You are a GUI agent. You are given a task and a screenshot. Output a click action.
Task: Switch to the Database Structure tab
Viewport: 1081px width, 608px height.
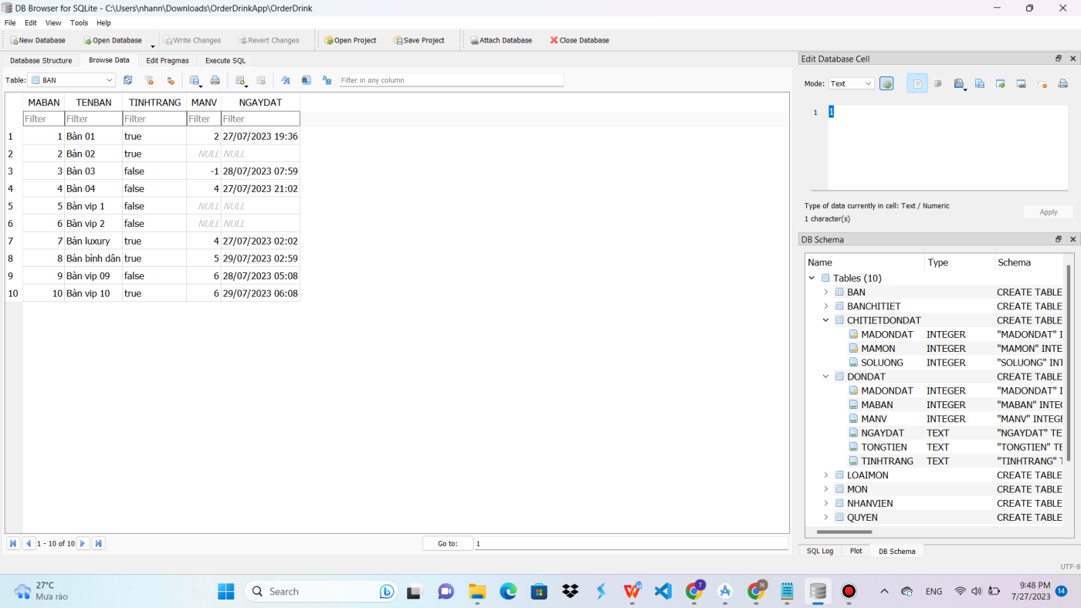pos(41,60)
